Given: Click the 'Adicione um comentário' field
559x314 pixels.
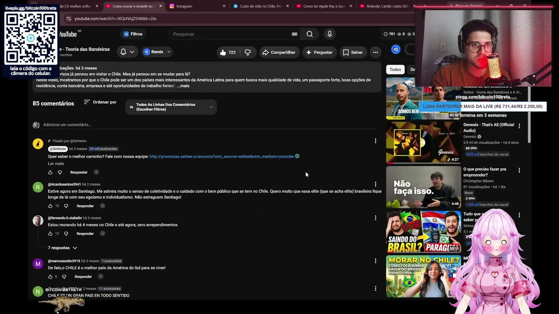Looking at the screenshot, I should click(210, 125).
